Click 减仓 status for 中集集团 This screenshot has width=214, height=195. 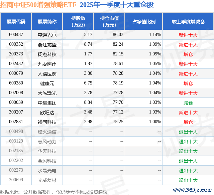188,103
